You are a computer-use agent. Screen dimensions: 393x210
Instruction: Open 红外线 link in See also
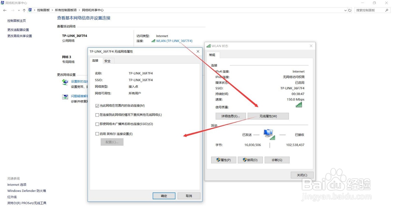click(x=12, y=197)
